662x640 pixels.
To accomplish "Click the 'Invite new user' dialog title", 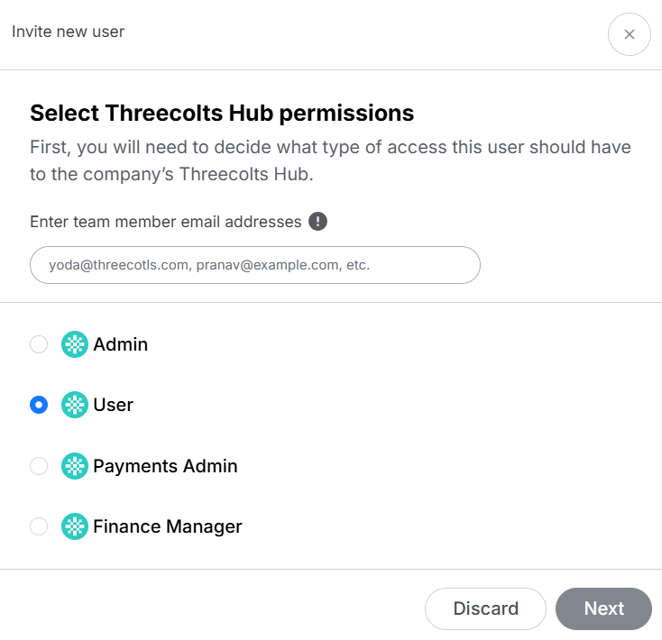I will click(68, 32).
